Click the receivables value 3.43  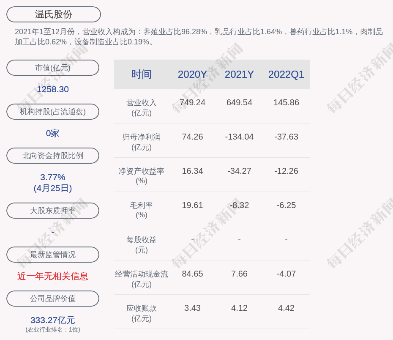pyautogui.click(x=192, y=308)
